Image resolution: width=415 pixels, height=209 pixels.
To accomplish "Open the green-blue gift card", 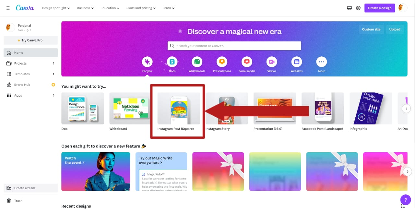I will [x=275, y=171].
